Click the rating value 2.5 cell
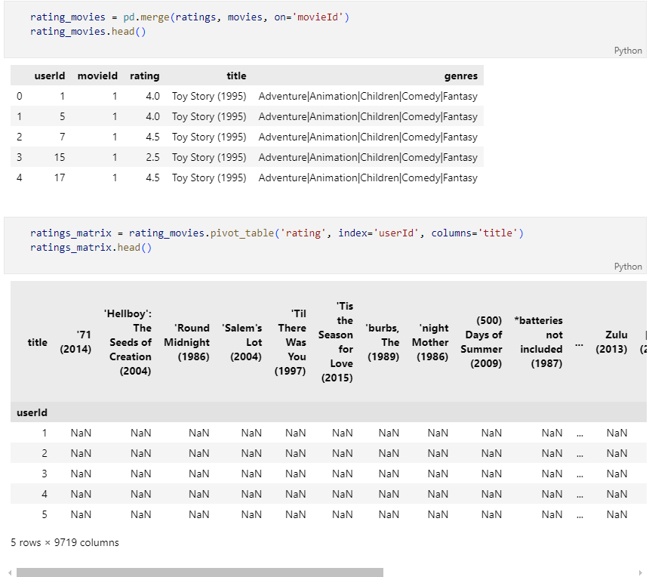Screen dimensions: 649x577 click(x=152, y=157)
